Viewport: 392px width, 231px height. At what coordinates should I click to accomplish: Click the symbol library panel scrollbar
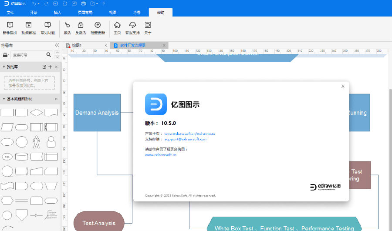pos(61,87)
